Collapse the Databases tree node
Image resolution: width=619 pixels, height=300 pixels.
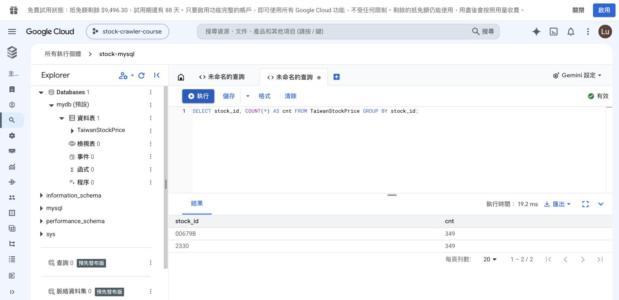41,92
